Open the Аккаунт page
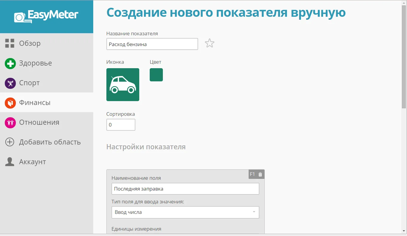Viewport: 407px width, 236px height. point(32,162)
